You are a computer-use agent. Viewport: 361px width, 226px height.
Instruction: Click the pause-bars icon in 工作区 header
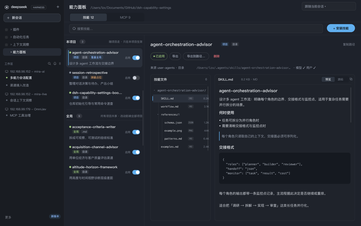tap(60, 64)
